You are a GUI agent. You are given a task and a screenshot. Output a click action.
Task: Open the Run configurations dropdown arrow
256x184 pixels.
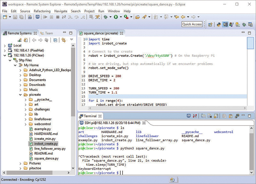tap(121, 17)
